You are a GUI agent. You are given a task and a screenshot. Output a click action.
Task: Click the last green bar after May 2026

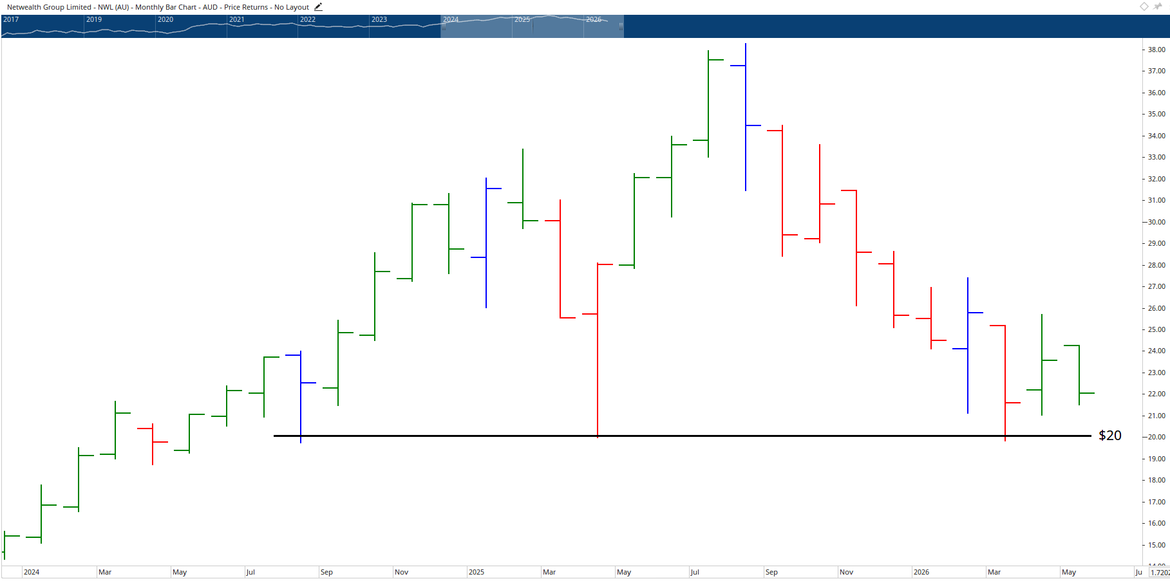click(x=1079, y=375)
